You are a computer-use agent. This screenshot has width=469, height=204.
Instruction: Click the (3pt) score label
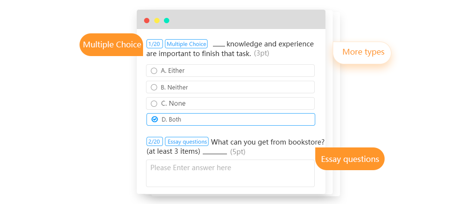[x=261, y=54]
